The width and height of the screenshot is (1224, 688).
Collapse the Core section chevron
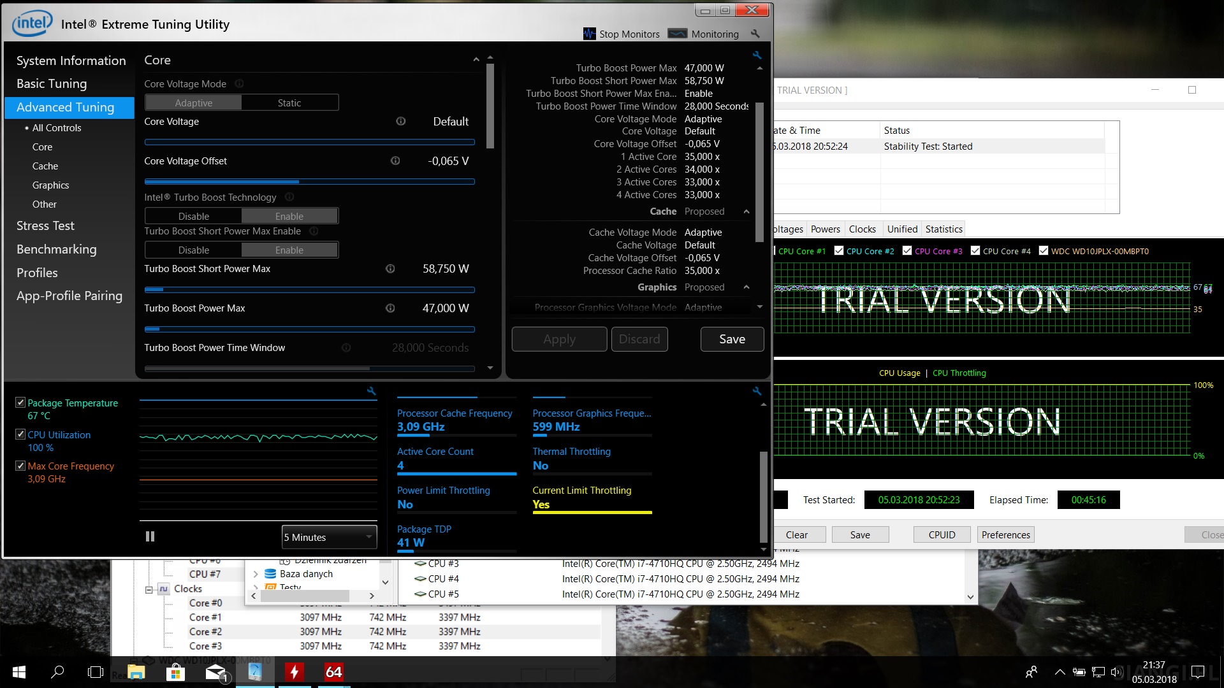point(476,60)
